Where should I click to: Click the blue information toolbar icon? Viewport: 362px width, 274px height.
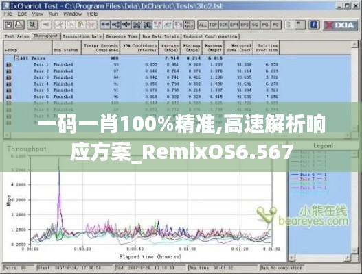pos(314,25)
